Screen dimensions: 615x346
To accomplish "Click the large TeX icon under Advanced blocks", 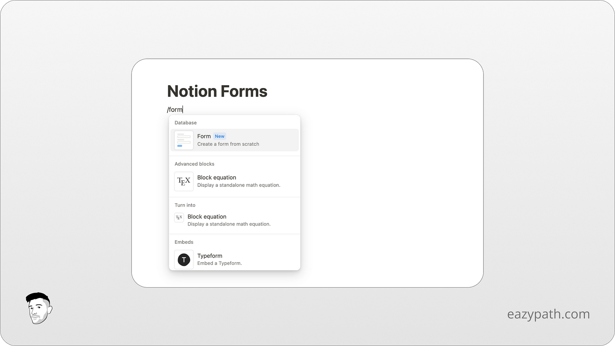I will 184,181.
